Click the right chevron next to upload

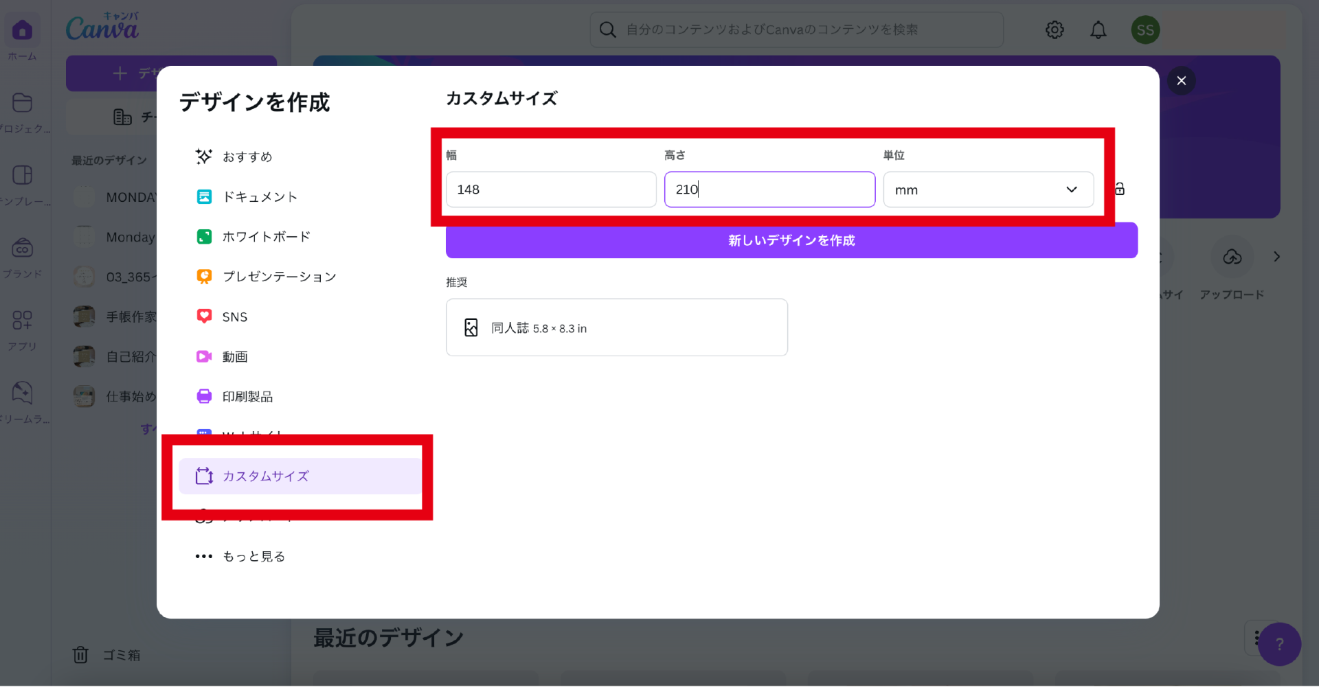(1276, 257)
